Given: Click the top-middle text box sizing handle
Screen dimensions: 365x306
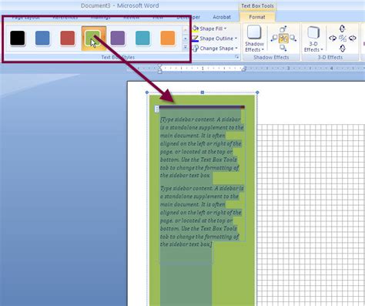Looking at the screenshot, I should pos(203,92).
